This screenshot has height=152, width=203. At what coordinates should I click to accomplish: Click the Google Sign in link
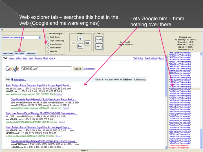(x=161, y=58)
